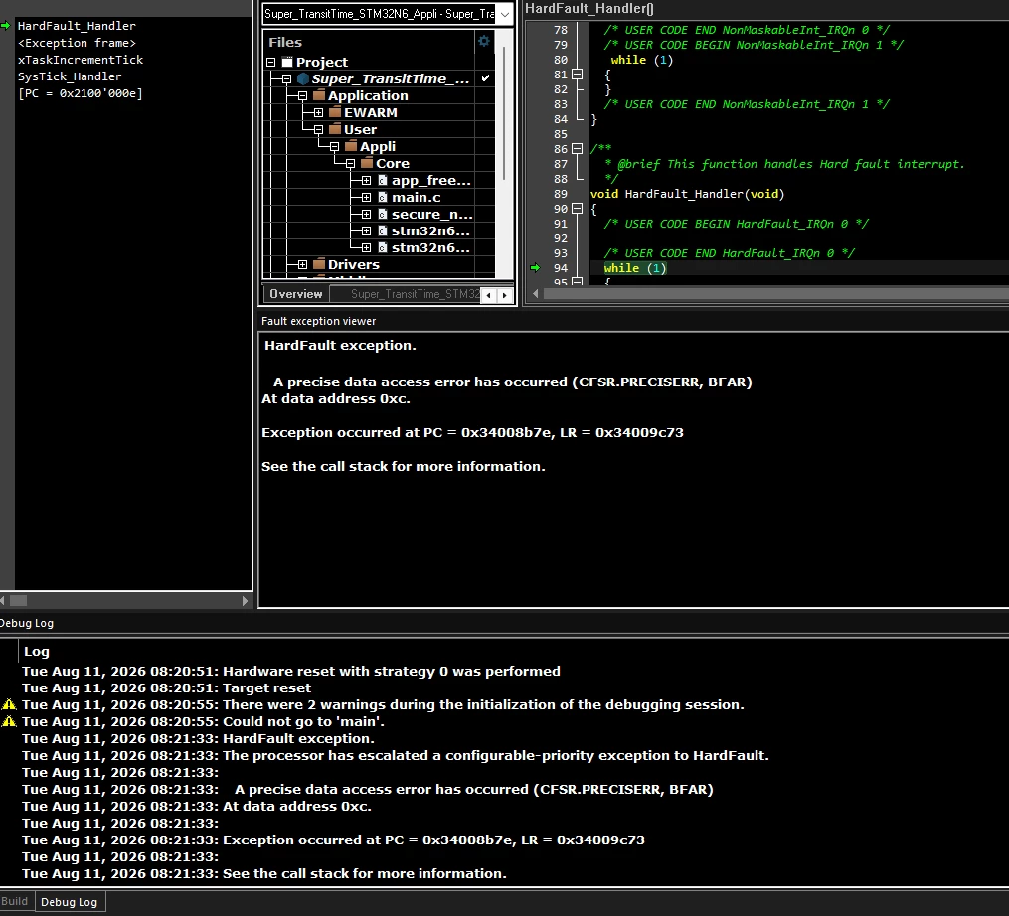Open the workspace Files settings gear icon
1009x916 pixels.
pyautogui.click(x=484, y=41)
